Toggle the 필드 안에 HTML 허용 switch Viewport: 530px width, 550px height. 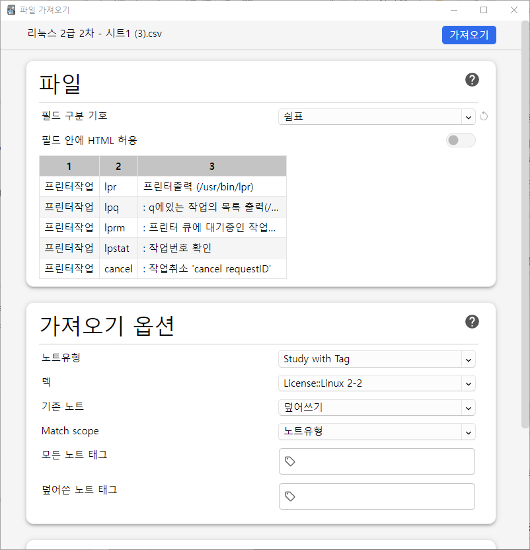coord(461,140)
